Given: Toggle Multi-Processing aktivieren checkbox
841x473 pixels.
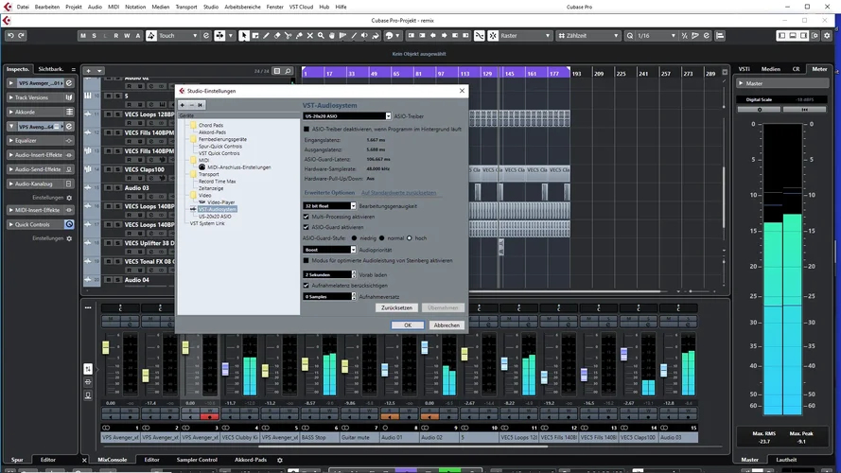Looking at the screenshot, I should pyautogui.click(x=307, y=217).
